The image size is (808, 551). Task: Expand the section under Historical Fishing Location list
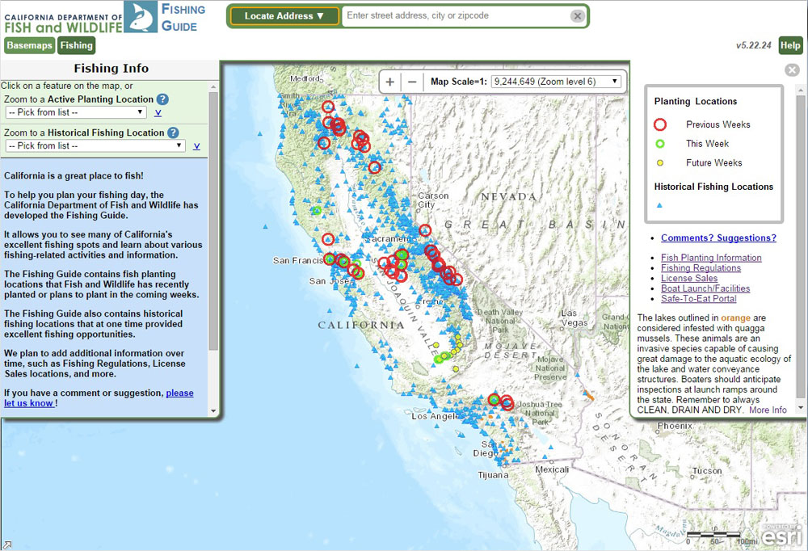pos(196,146)
